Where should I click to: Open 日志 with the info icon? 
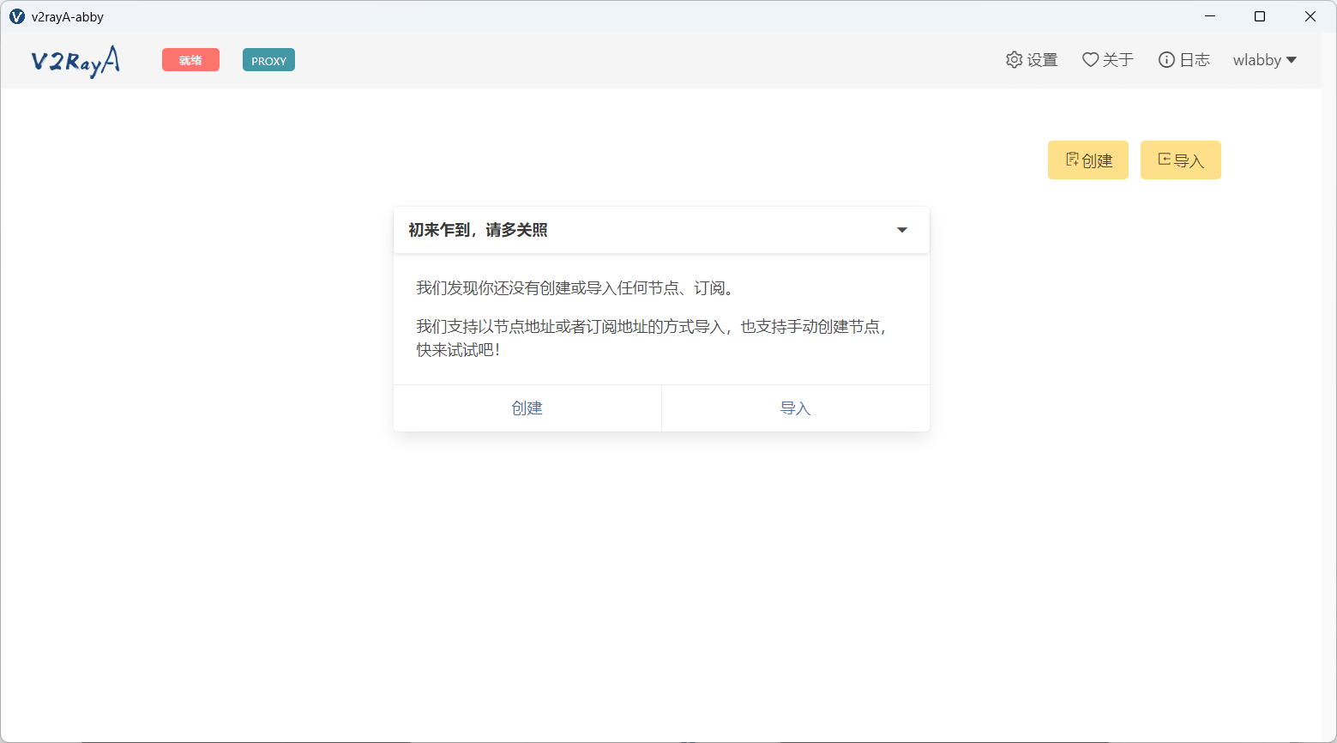coord(1184,60)
